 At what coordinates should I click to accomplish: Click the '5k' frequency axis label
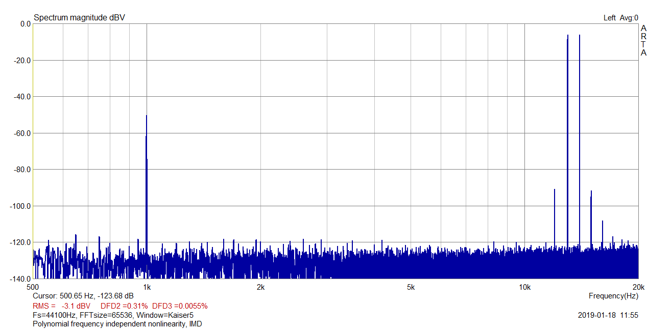pyautogui.click(x=411, y=287)
